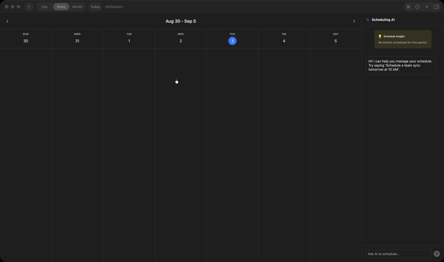Screen dimensions: 444x262
Task: Click the THU column header label
Action: click(x=232, y=34)
